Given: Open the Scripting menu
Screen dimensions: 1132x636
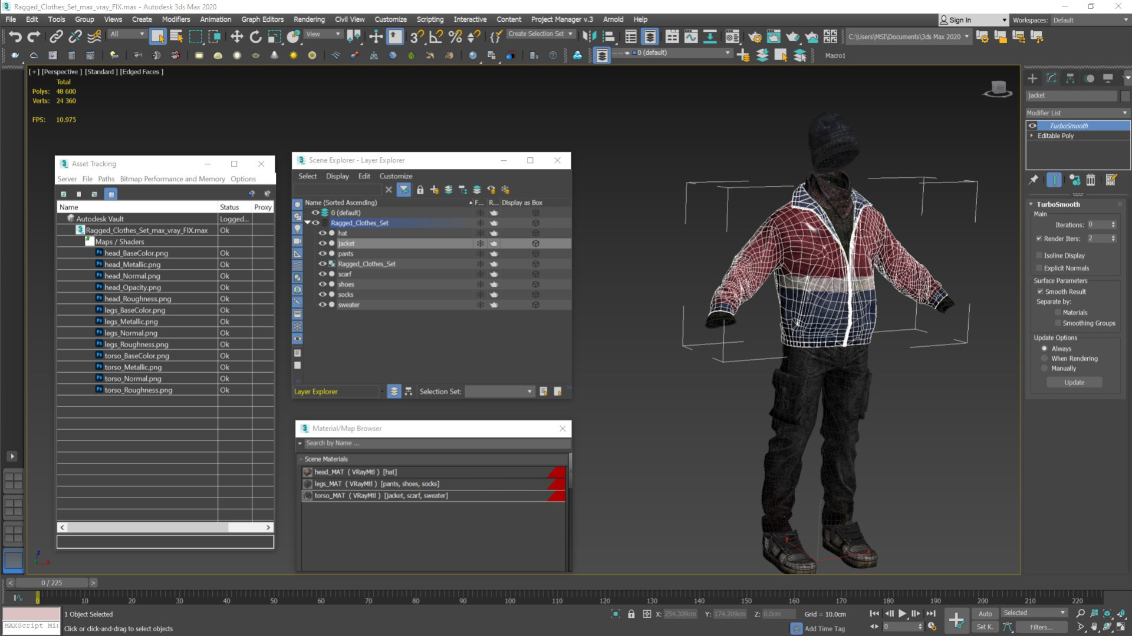Looking at the screenshot, I should pyautogui.click(x=430, y=19).
